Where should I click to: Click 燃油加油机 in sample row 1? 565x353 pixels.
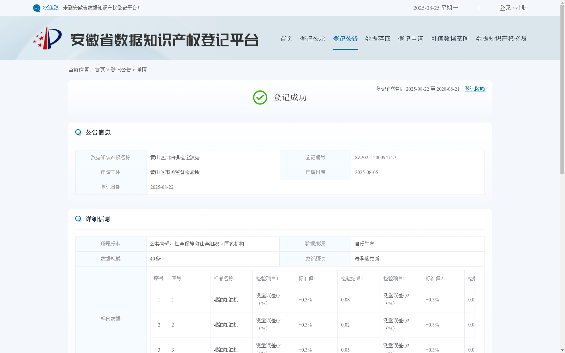pos(226,300)
